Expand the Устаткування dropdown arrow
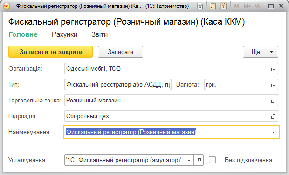The width and height of the screenshot is (289, 175). tap(189, 160)
